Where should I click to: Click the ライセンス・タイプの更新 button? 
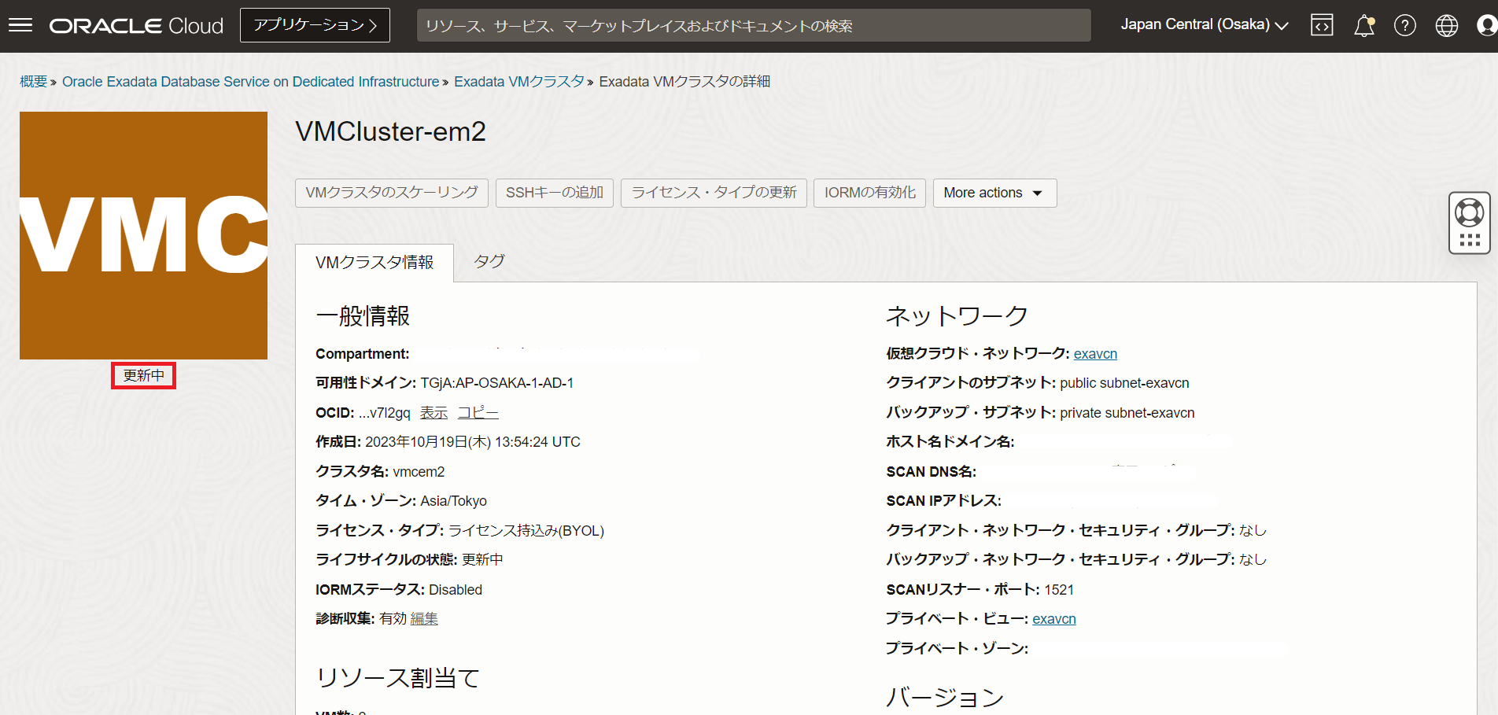(x=714, y=193)
